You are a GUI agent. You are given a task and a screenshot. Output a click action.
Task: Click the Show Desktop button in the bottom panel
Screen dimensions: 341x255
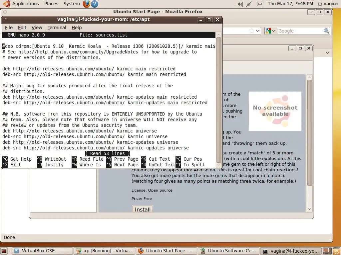(x=4, y=251)
